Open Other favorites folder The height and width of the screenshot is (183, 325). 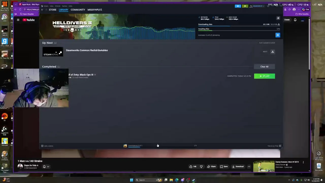coord(302,14)
